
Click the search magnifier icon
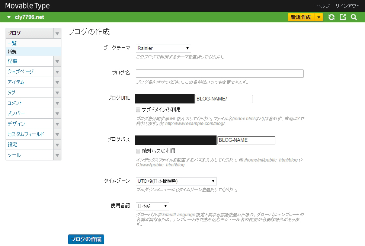click(353, 17)
